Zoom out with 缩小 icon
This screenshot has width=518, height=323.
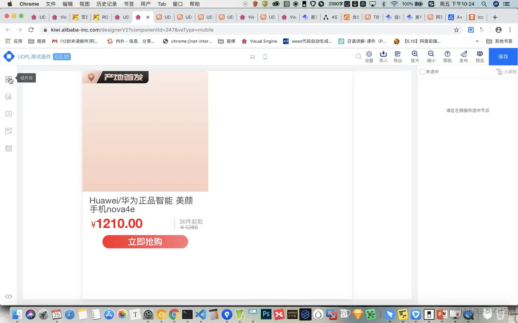(431, 57)
